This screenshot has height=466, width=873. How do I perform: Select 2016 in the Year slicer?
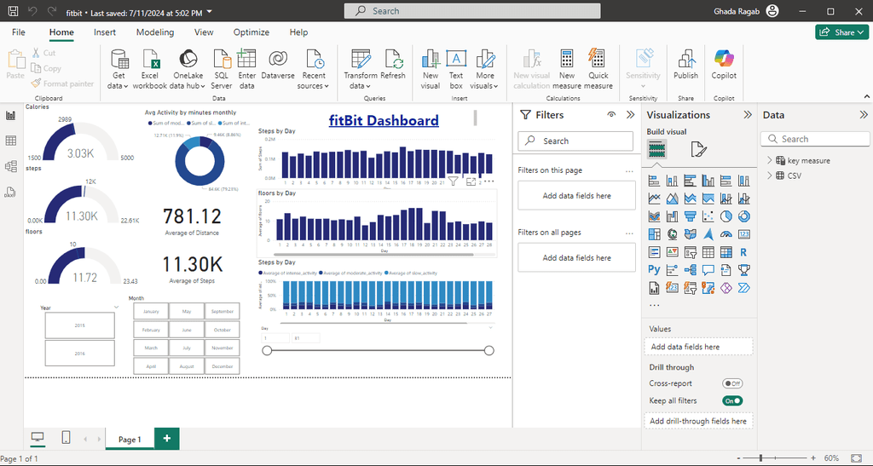[79, 353]
